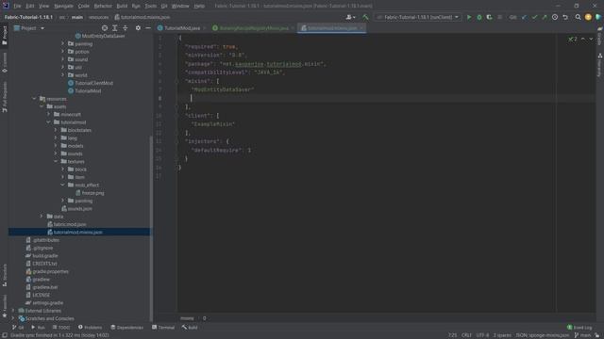Open the File menu
Image resolution: width=604 pixels, height=339 pixels.
(17, 6)
